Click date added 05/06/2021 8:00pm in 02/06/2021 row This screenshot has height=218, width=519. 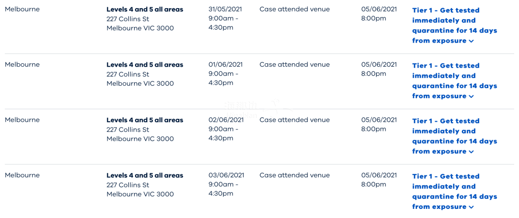pos(379,125)
